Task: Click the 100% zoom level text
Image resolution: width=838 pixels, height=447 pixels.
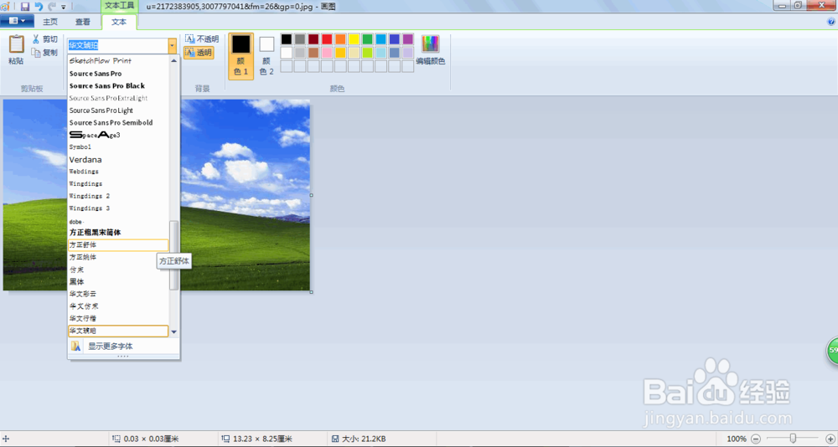Action: (737, 439)
